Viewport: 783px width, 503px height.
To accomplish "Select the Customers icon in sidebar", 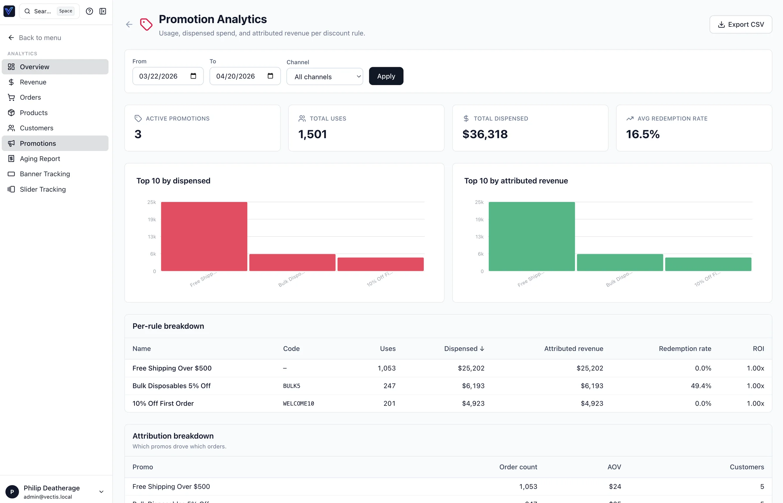I will 11,128.
